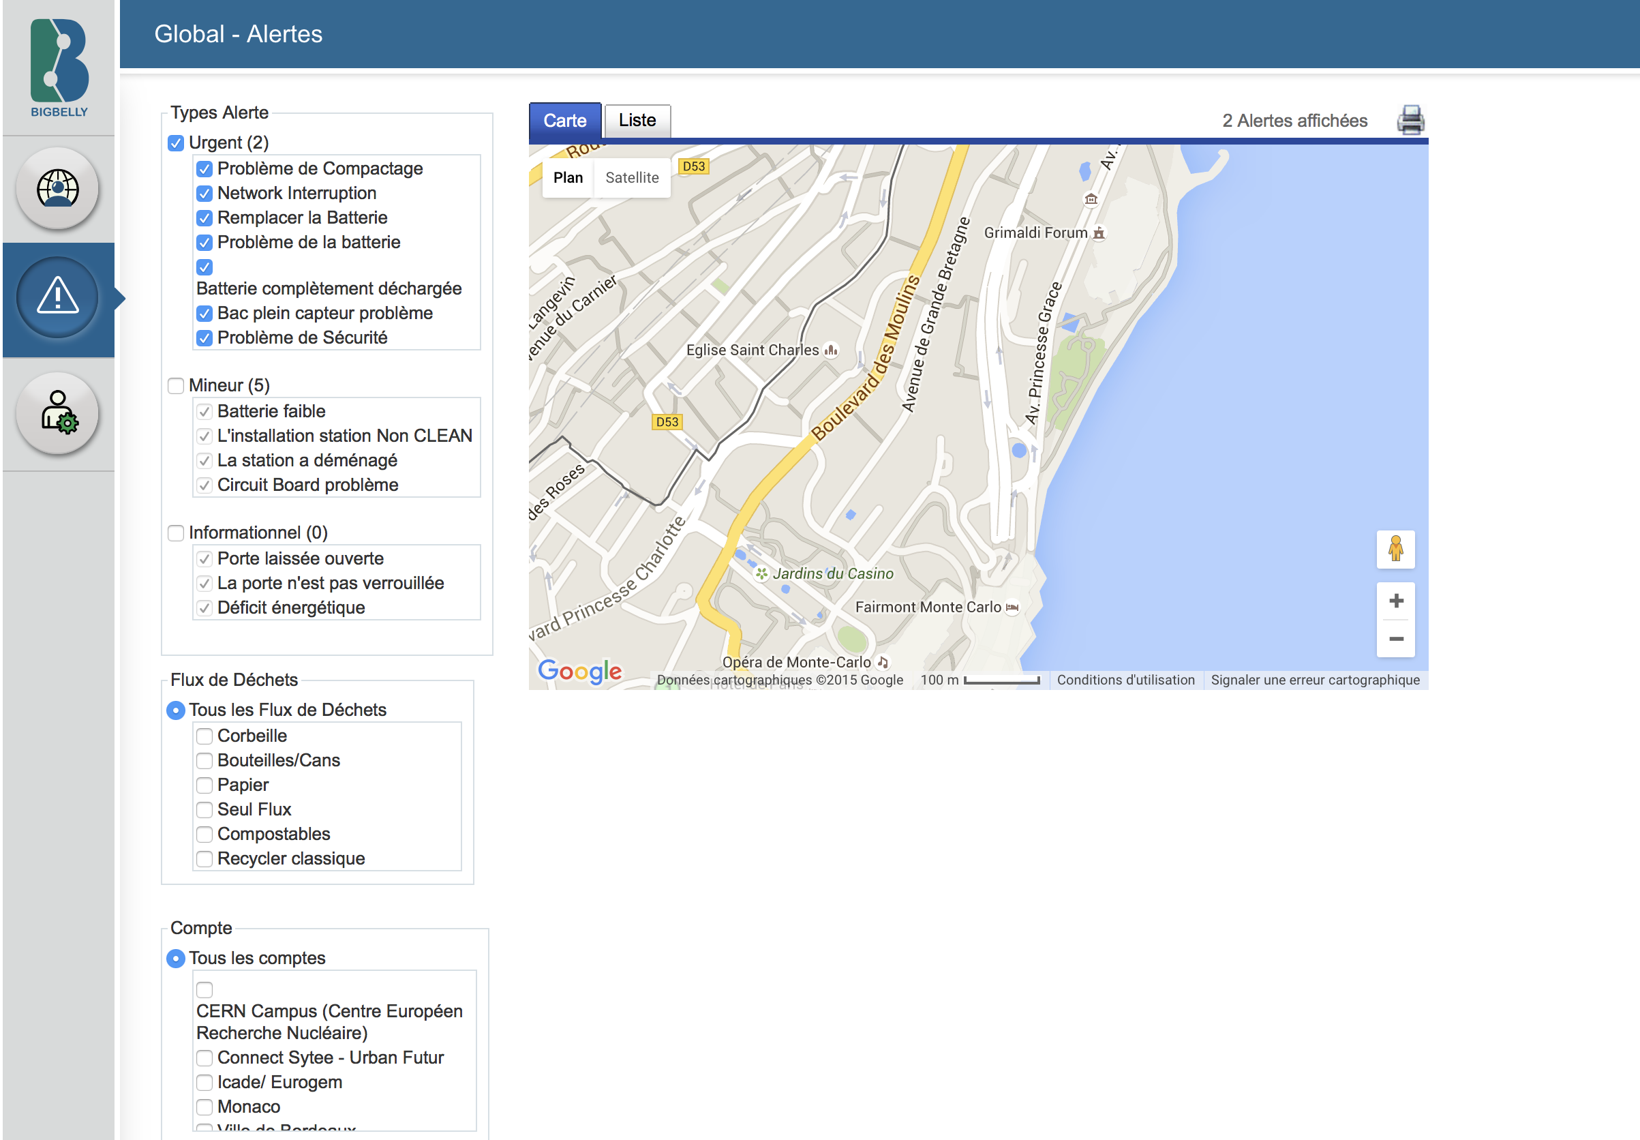Switch to the Liste tab
1640x1140 pixels.
tap(637, 121)
